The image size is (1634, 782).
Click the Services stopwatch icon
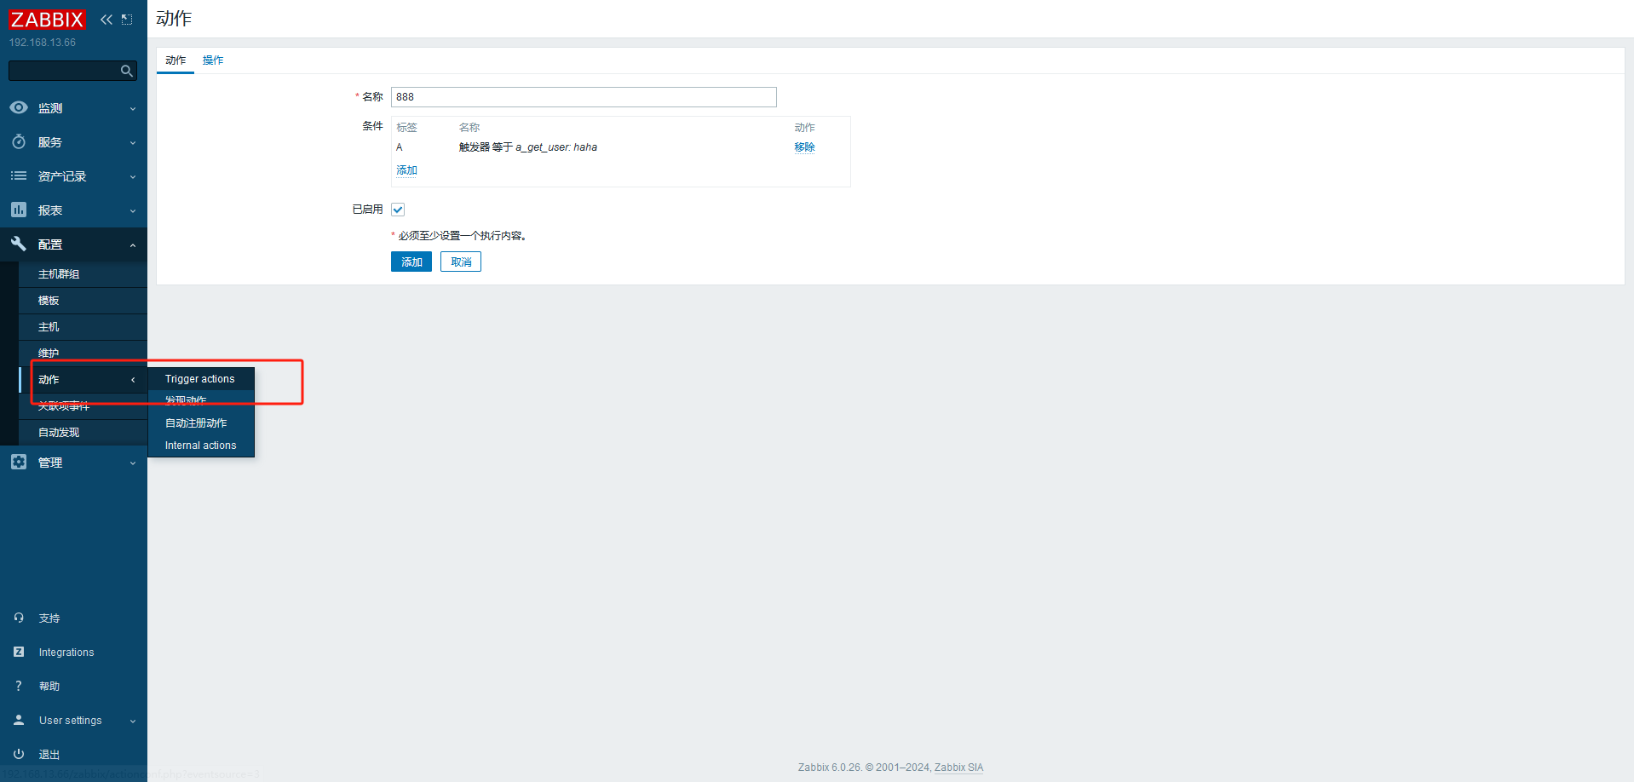[19, 142]
